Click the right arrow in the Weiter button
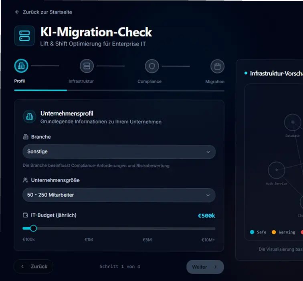This screenshot has width=303, height=281. coord(216,267)
